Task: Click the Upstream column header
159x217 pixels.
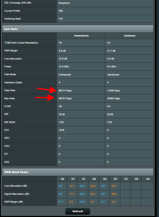Action: (x=130, y=35)
